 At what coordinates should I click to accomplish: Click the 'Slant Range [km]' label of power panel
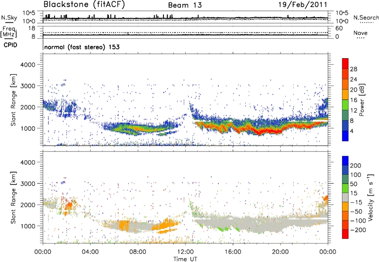[x=13, y=100]
